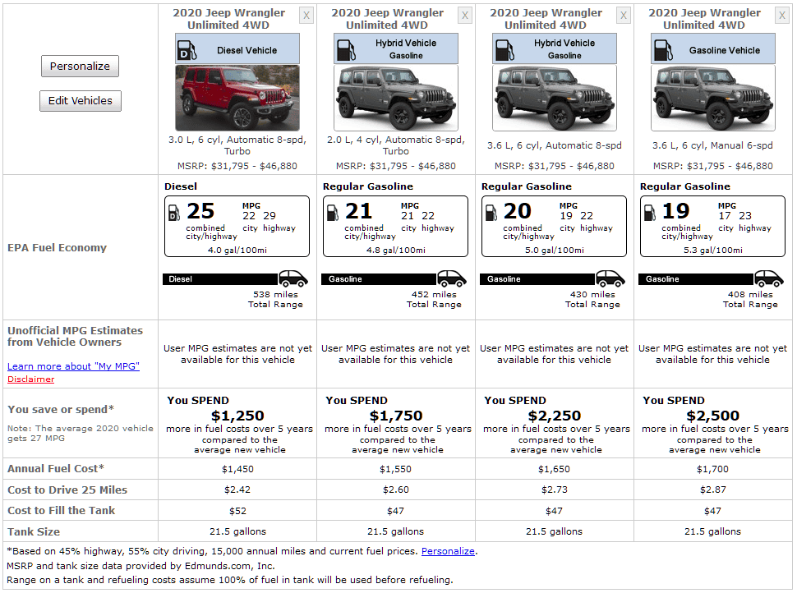Remove the Diesel Vehicle column with X
Viewport: 797px width, 593px height.
[306, 16]
